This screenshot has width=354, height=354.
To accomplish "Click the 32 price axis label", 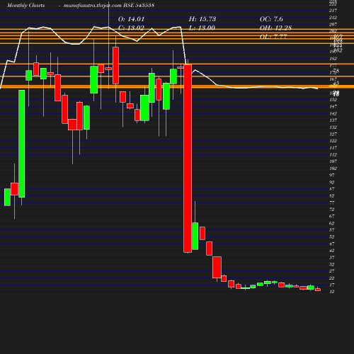I will [332, 264].
